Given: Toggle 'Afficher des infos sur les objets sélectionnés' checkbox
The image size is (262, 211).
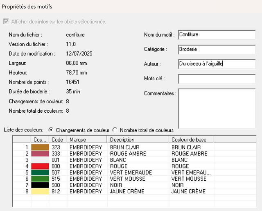Looking at the screenshot, I should (x=6, y=21).
